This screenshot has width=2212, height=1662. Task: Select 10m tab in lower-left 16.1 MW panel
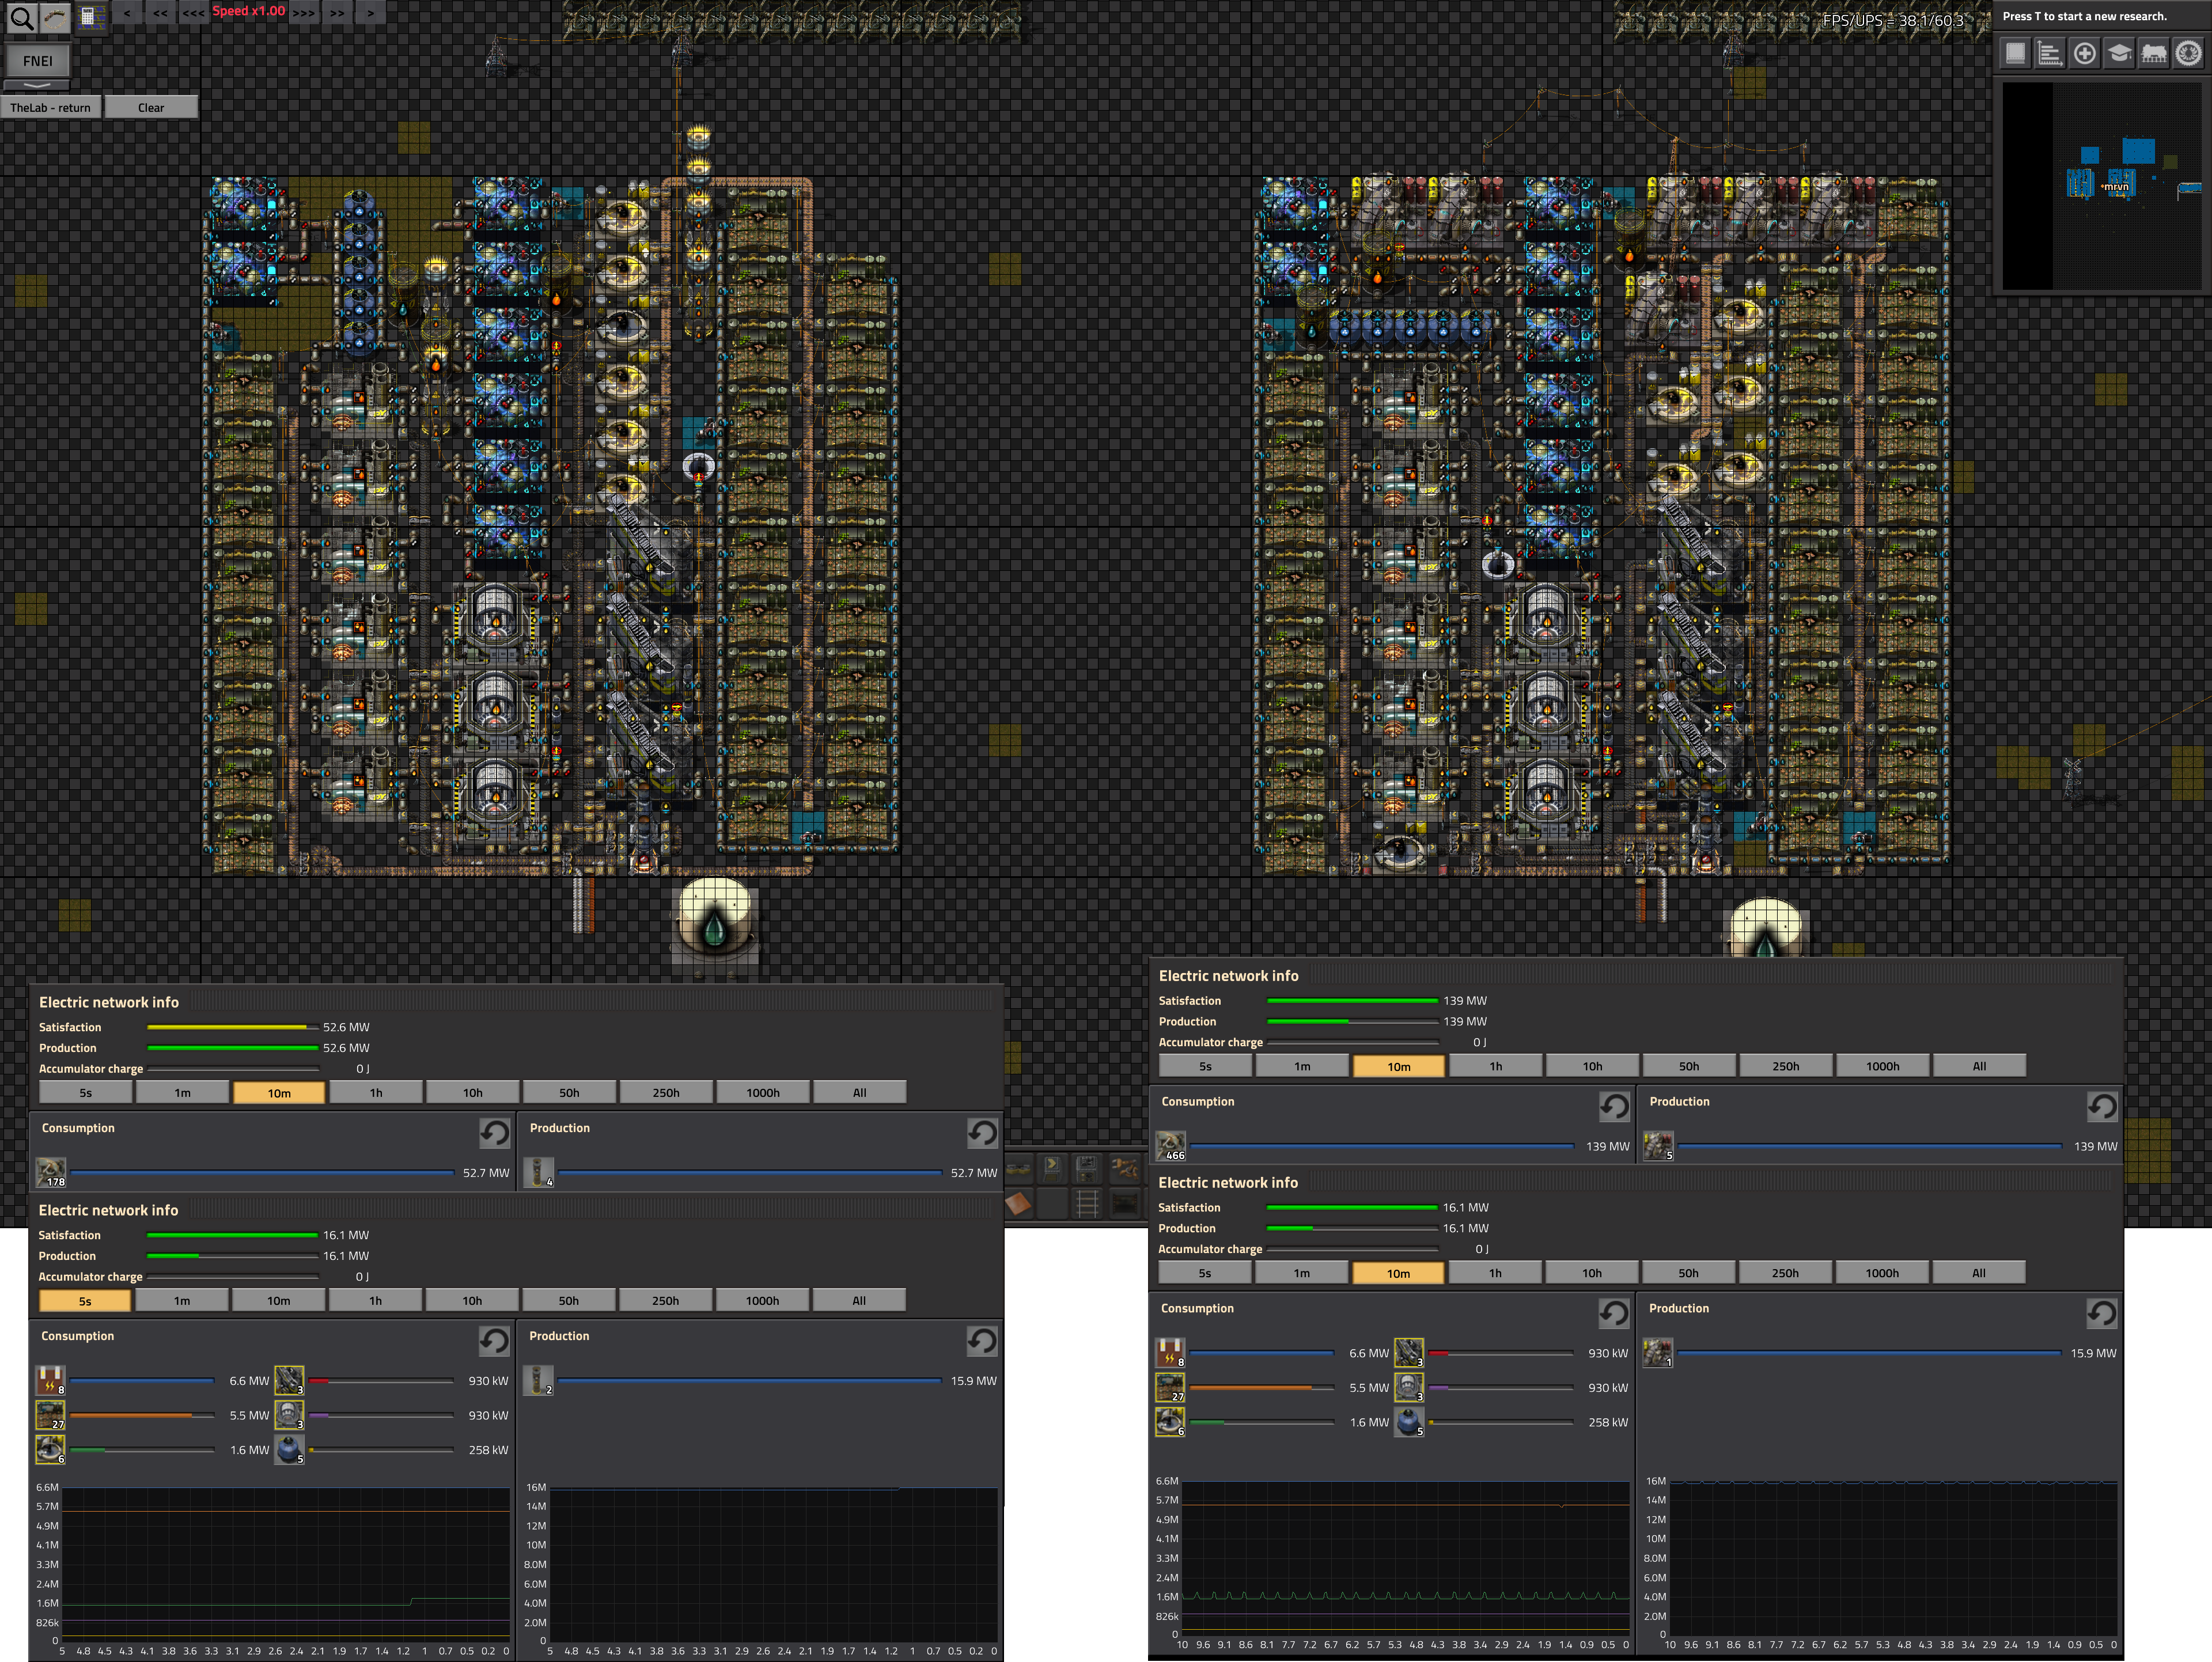click(x=279, y=1300)
